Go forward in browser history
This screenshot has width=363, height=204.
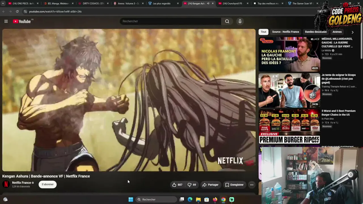(10, 11)
